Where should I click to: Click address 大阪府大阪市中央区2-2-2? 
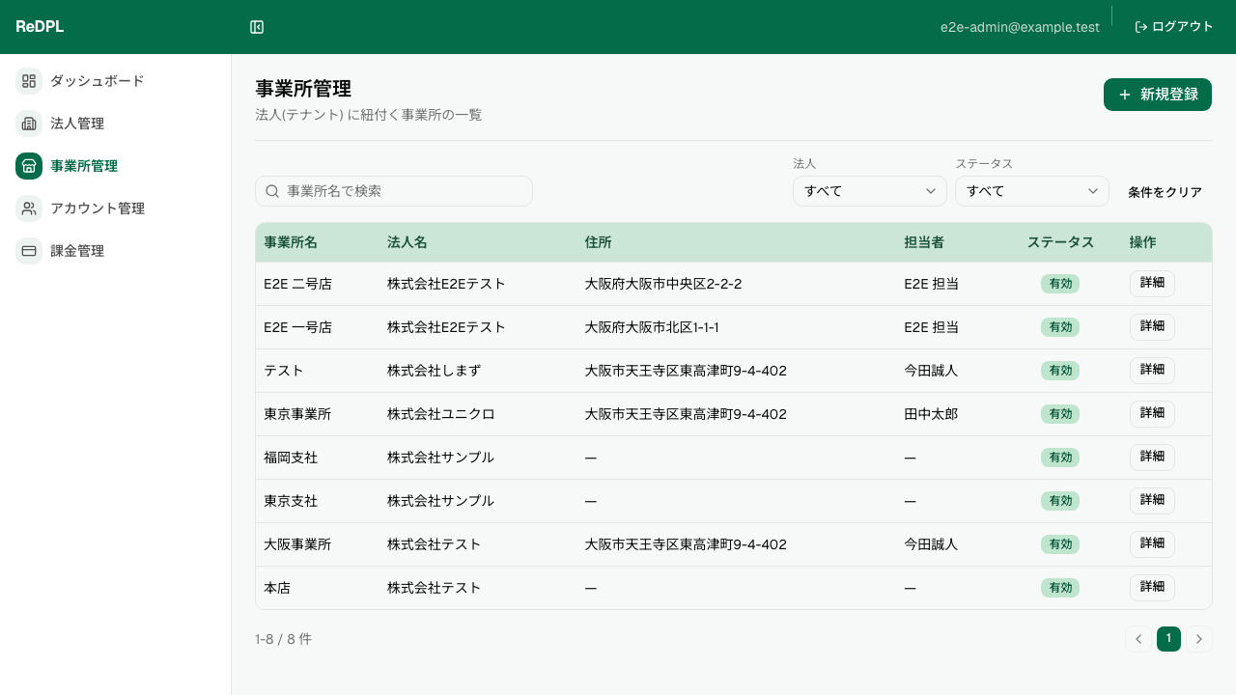pyautogui.click(x=663, y=284)
